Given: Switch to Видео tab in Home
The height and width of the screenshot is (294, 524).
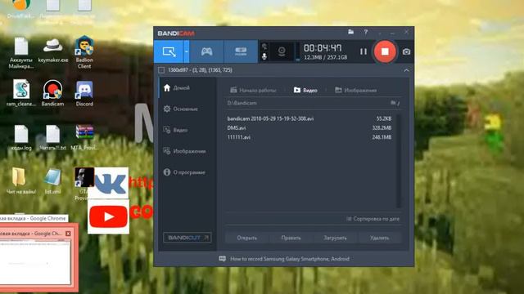Looking at the screenshot, I should pos(305,90).
